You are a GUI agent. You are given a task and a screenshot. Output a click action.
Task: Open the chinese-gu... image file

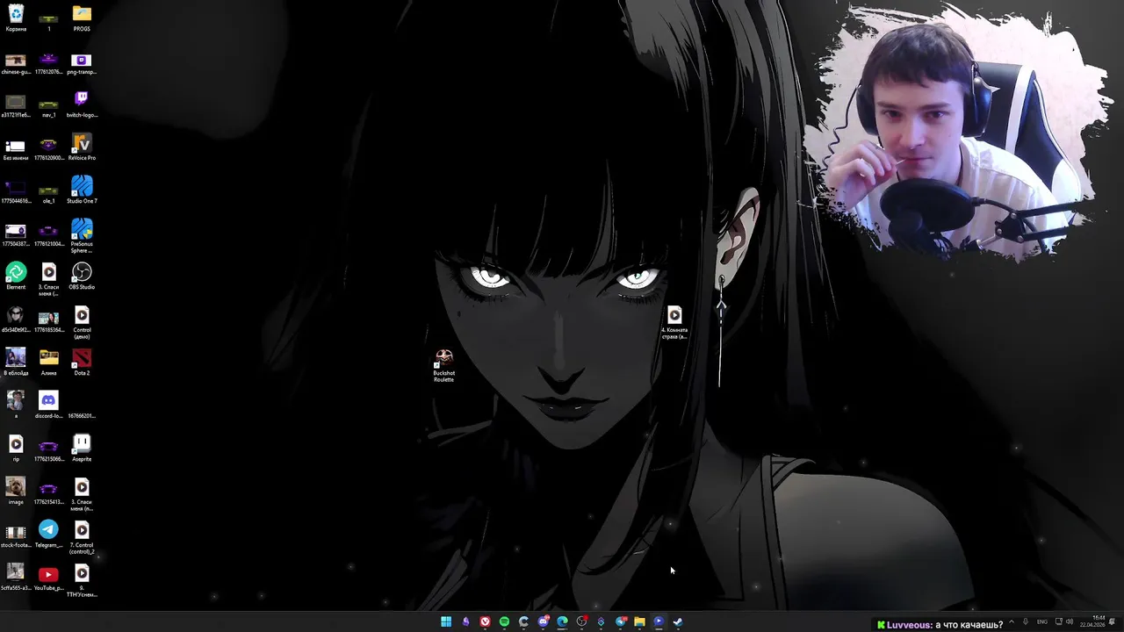point(16,64)
